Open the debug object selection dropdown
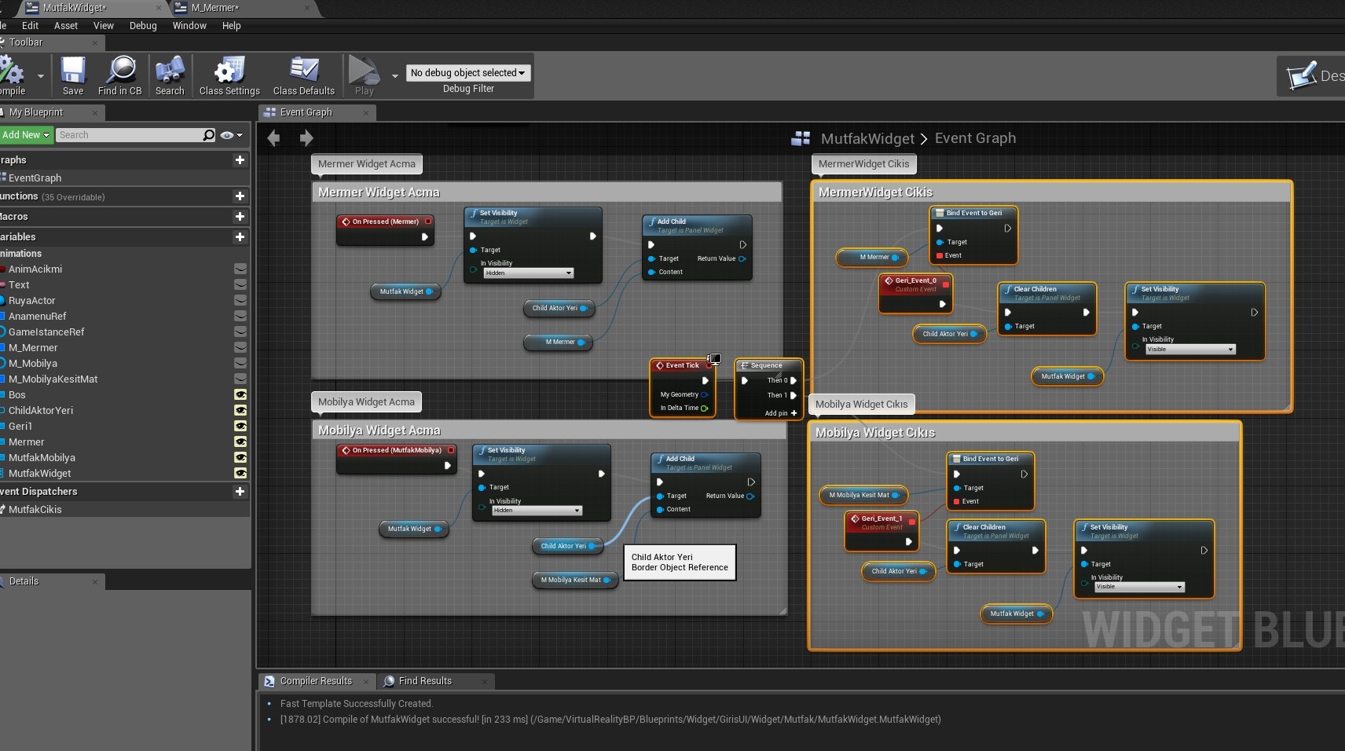The image size is (1345, 751). (468, 72)
